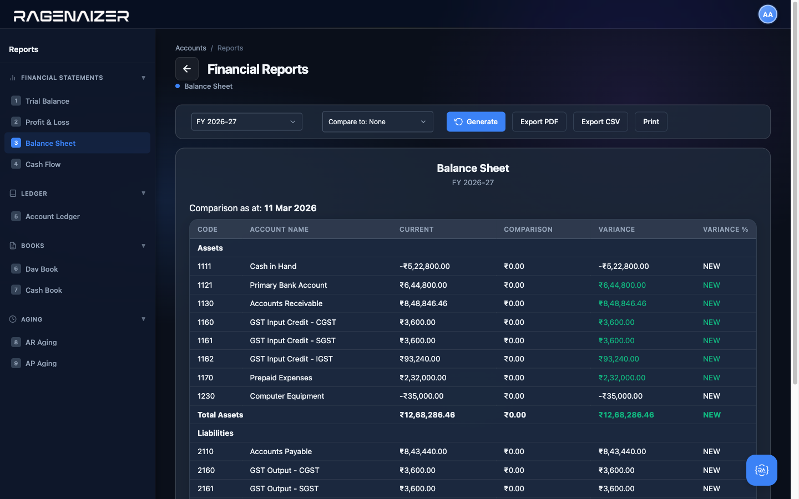The height and width of the screenshot is (499, 799).
Task: Click the Accounts Payable row
Action: 473,452
